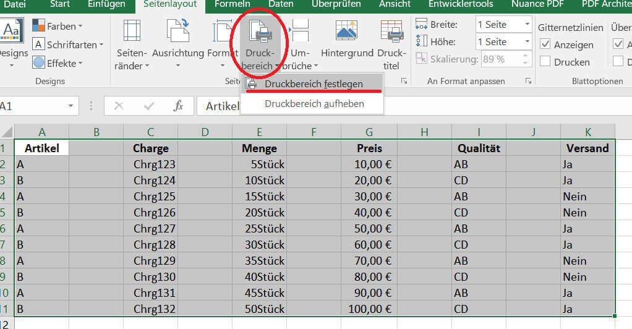Select cell with header Preis
This screenshot has height=329, width=632.
tap(369, 148)
